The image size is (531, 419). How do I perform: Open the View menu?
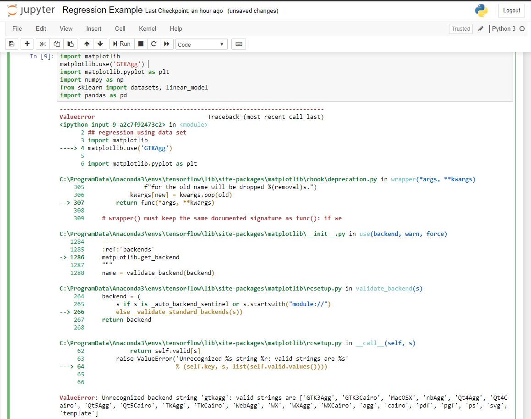pyautogui.click(x=66, y=29)
